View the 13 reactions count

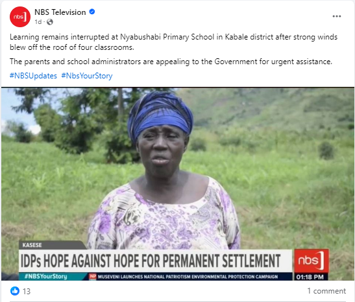click(27, 291)
